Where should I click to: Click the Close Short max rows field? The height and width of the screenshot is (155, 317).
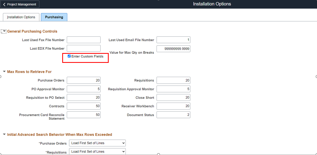coord(173,97)
